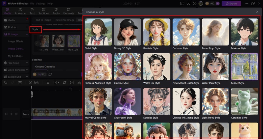This screenshot has width=263, height=139.
Task: Click the marker shield icon in timeline toolbar
Action: point(48,83)
